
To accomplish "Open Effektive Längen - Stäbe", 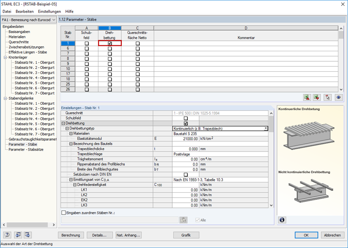I will (x=28, y=52).
